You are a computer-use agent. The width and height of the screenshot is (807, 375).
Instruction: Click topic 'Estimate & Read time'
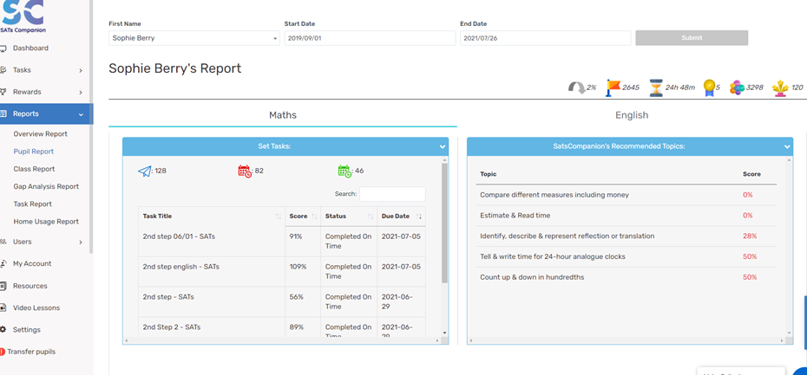pos(515,216)
